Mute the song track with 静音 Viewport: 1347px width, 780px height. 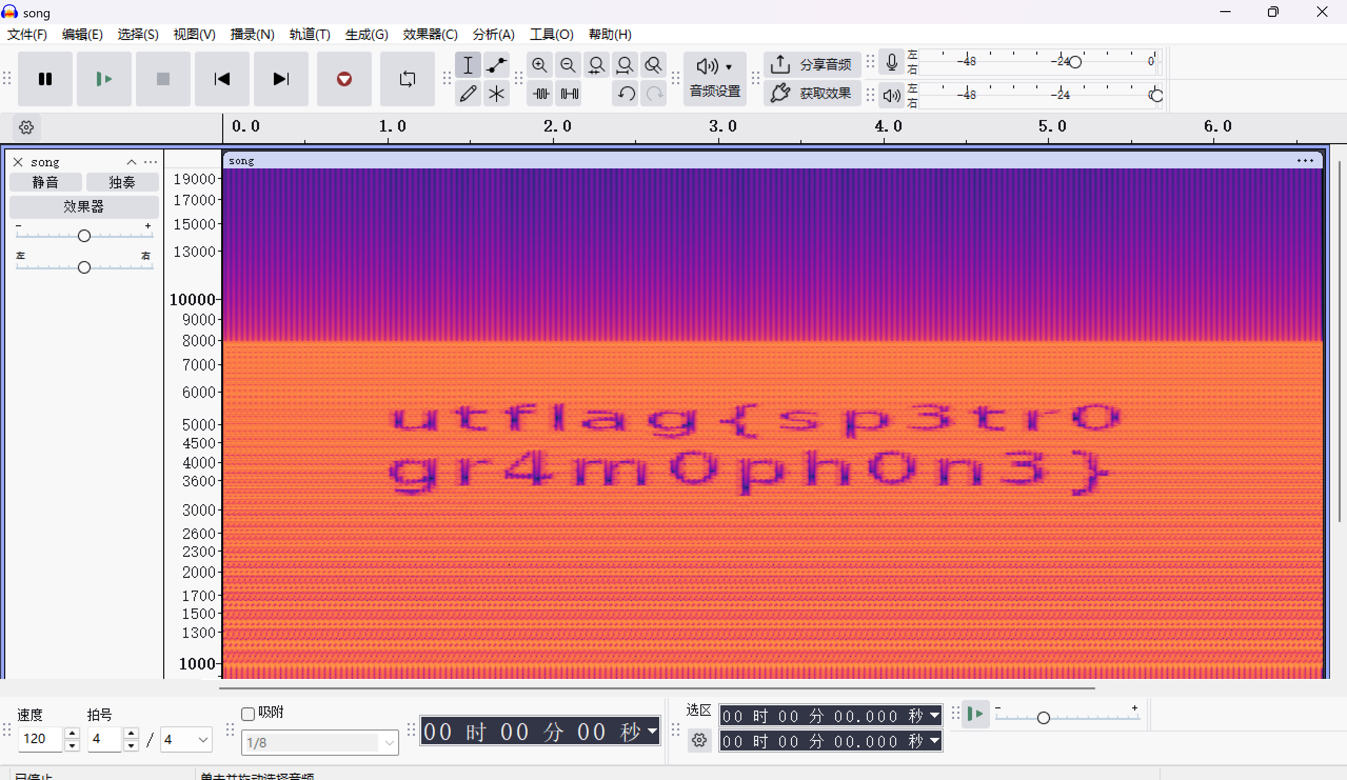[x=45, y=182]
